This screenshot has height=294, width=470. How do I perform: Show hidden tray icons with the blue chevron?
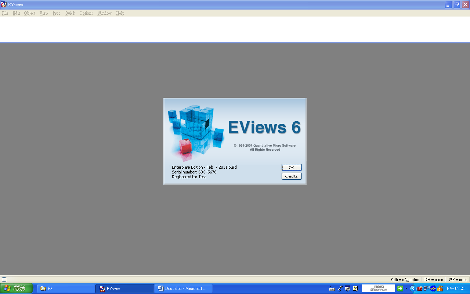(413, 288)
